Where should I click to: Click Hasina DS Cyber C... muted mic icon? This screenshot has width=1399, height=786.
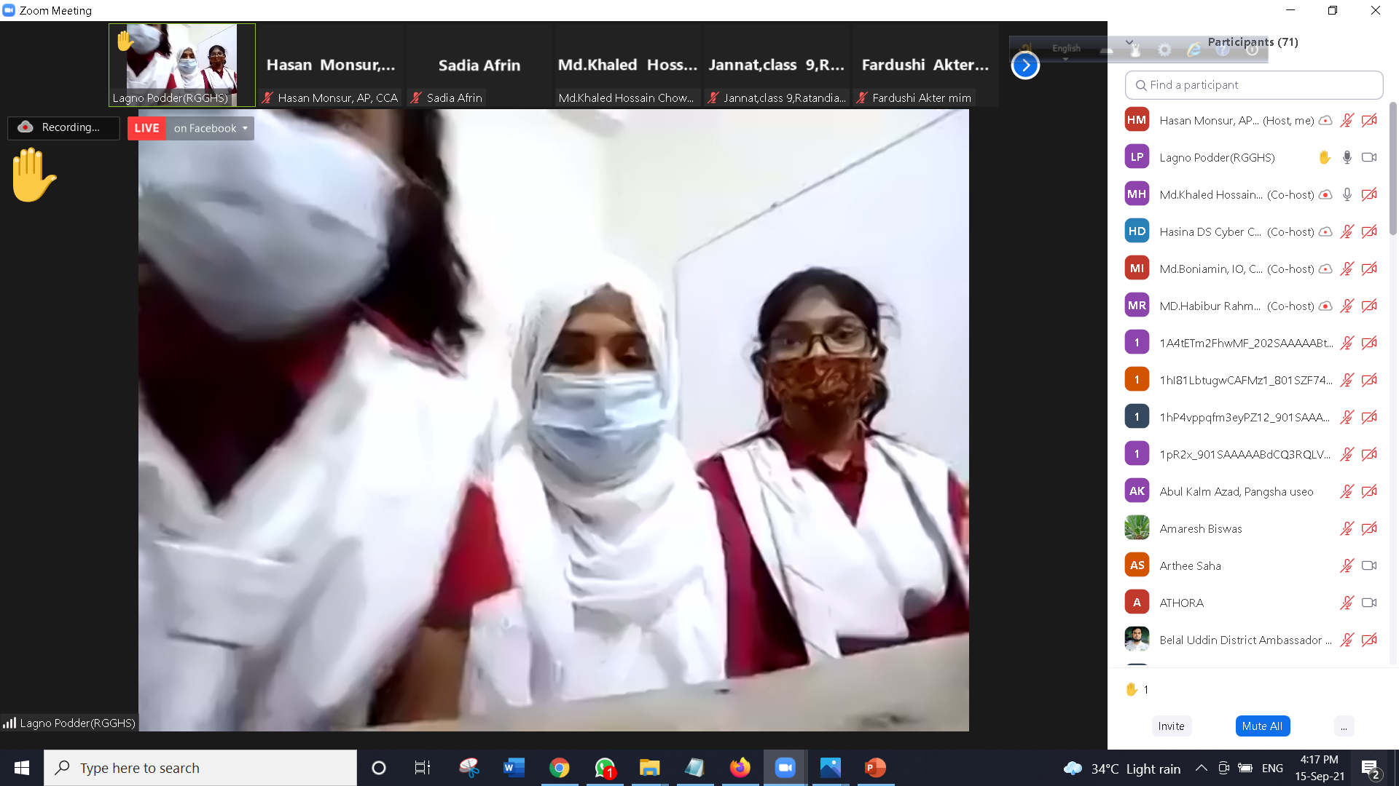pos(1347,232)
